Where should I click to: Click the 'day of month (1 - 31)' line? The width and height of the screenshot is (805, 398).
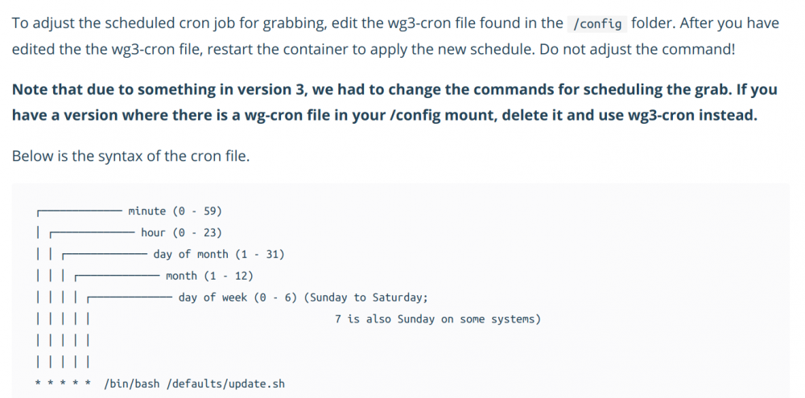click(219, 254)
